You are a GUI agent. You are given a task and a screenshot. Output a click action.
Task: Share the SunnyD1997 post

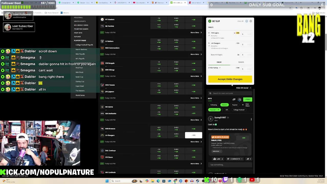click(x=249, y=159)
